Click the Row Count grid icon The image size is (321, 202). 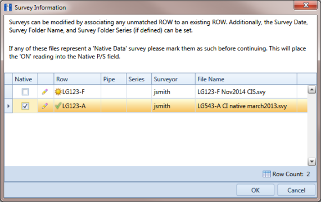click(x=266, y=174)
